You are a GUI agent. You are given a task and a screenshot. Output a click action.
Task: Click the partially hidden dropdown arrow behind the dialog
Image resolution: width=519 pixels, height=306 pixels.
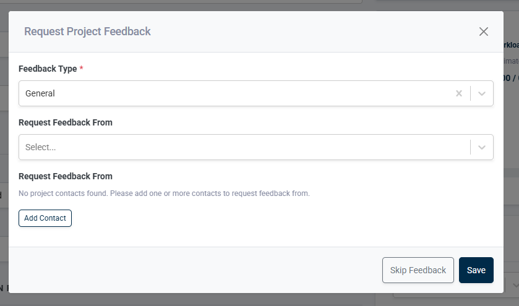coord(515,284)
